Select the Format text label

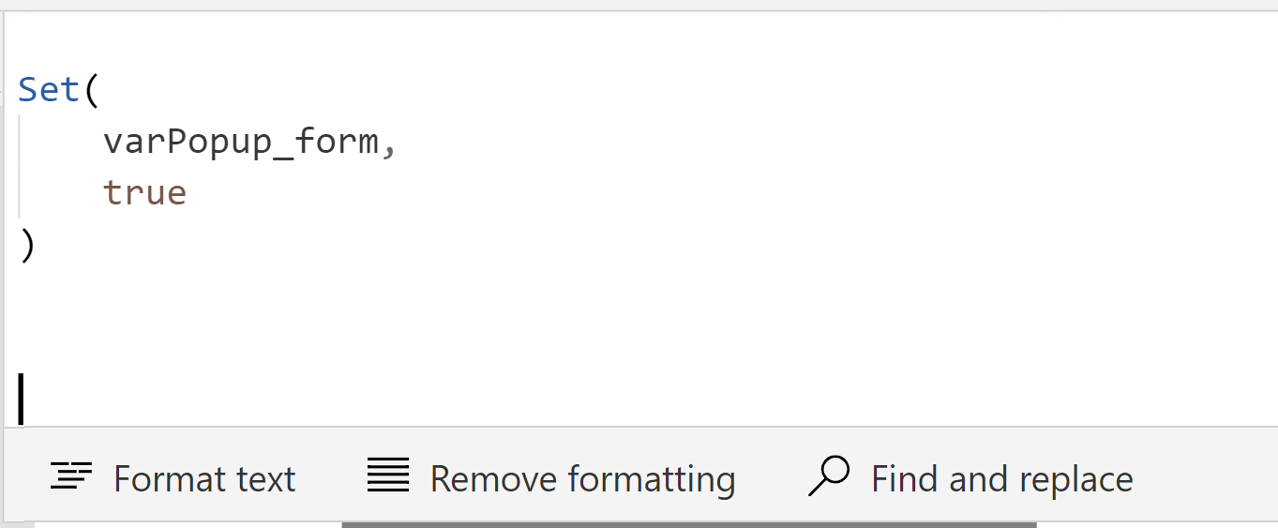click(204, 479)
